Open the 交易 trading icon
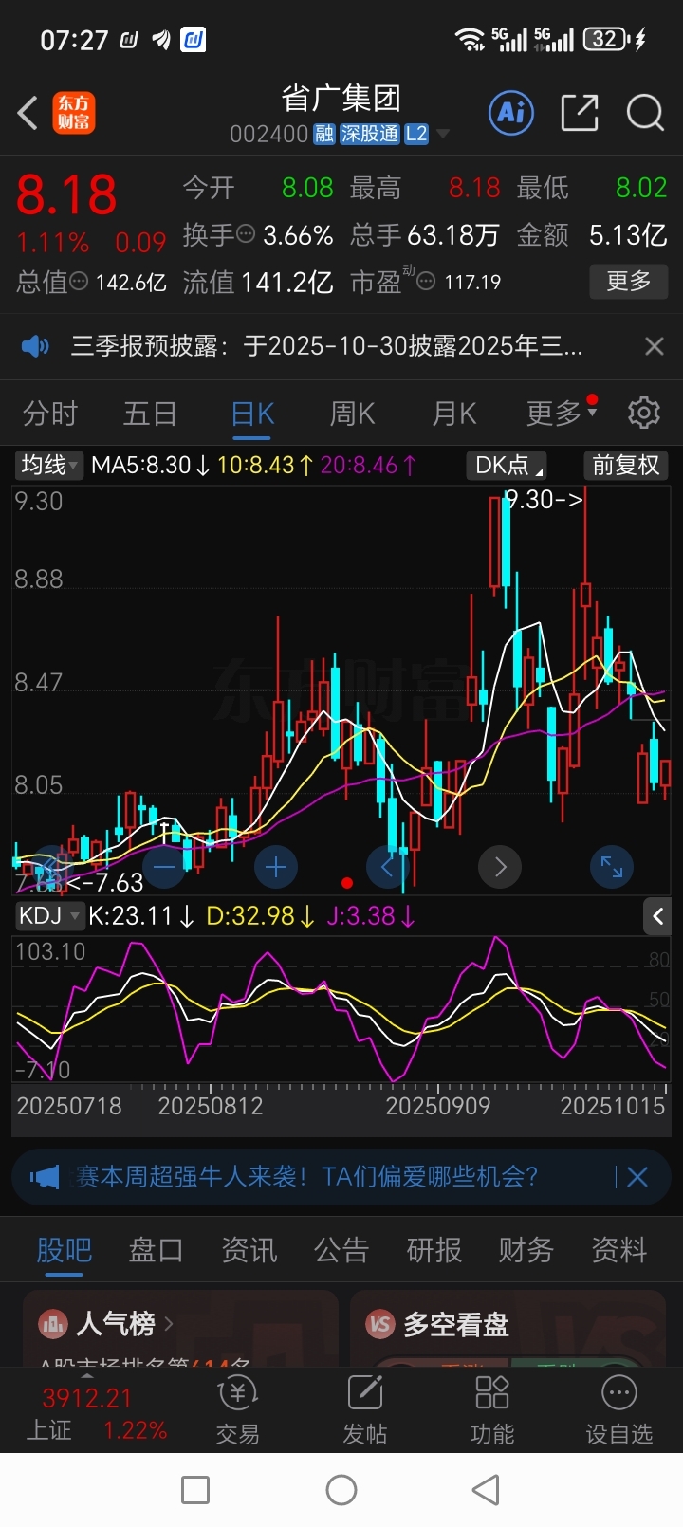The width and height of the screenshot is (683, 1527). coord(237,1410)
